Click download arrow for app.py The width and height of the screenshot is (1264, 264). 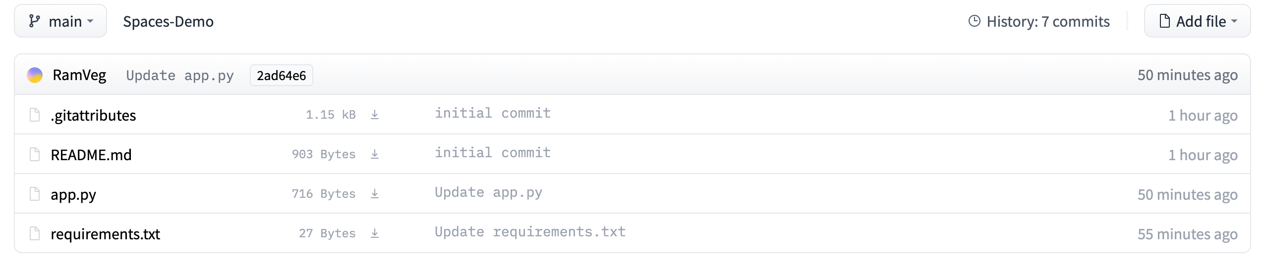[375, 194]
